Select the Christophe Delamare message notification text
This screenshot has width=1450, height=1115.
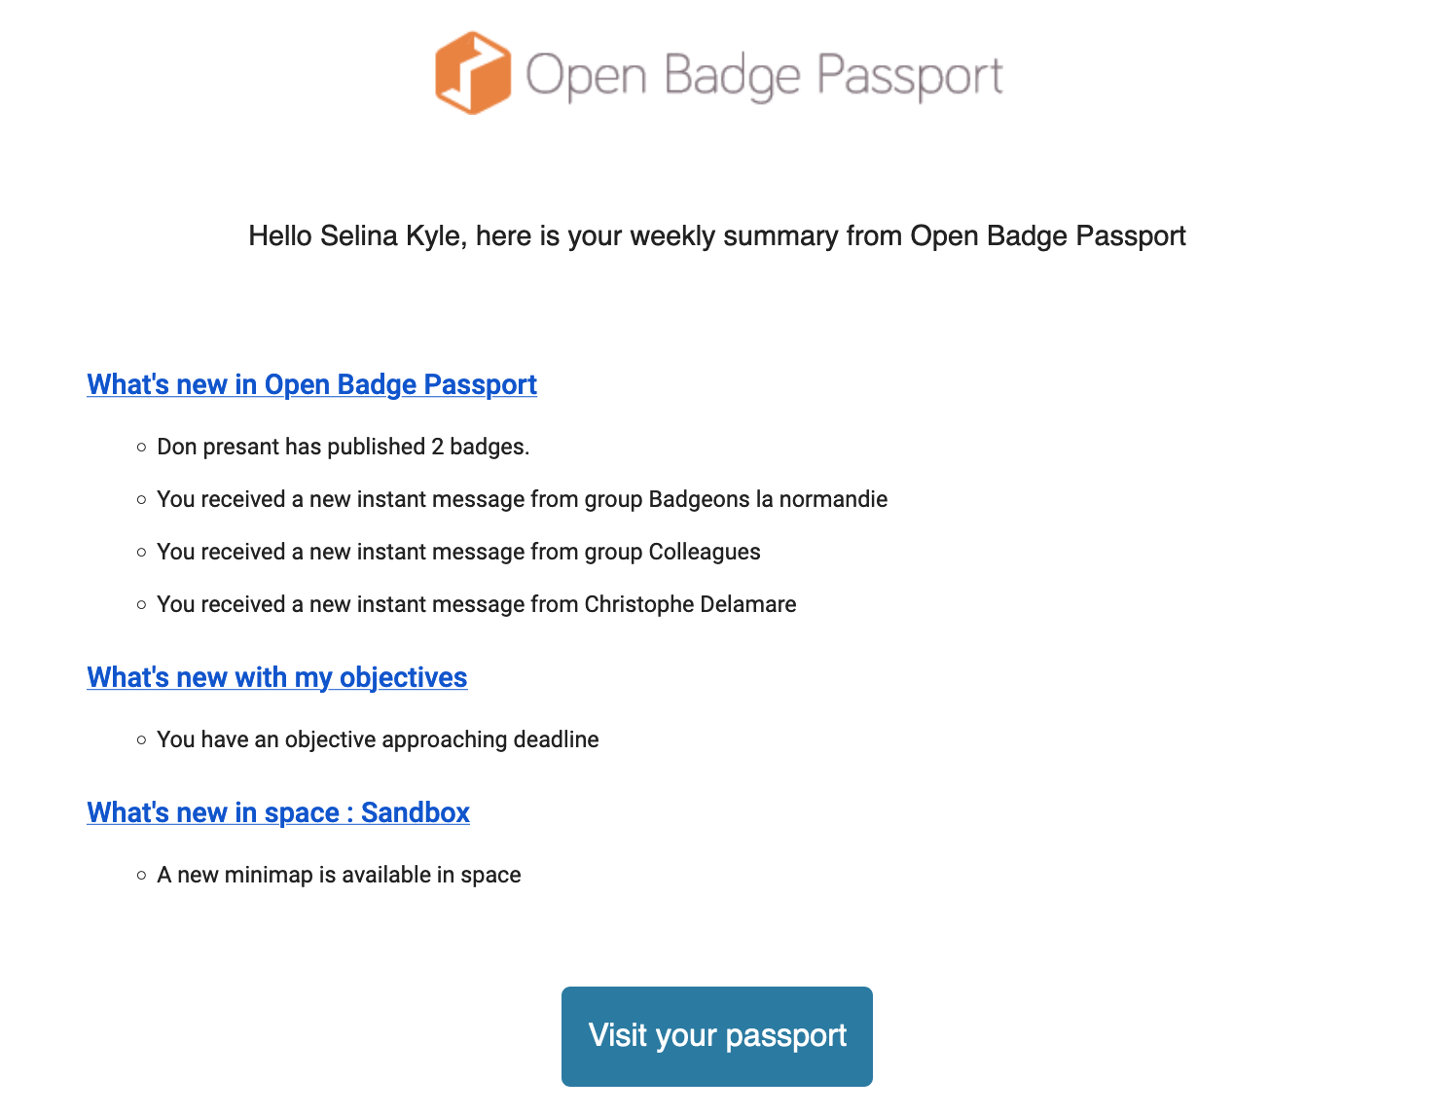477,604
